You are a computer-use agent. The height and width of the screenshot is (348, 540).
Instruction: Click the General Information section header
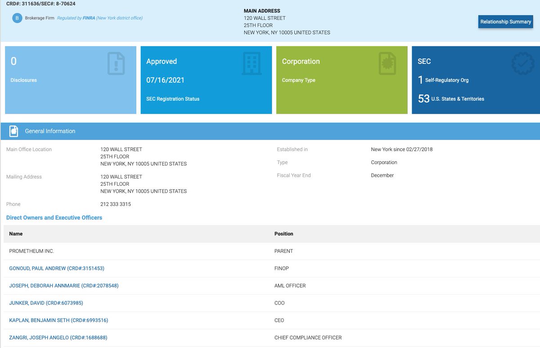(x=50, y=131)
